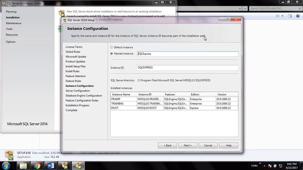Click the Microsoft Update step
303x170 pixels.
76,57
